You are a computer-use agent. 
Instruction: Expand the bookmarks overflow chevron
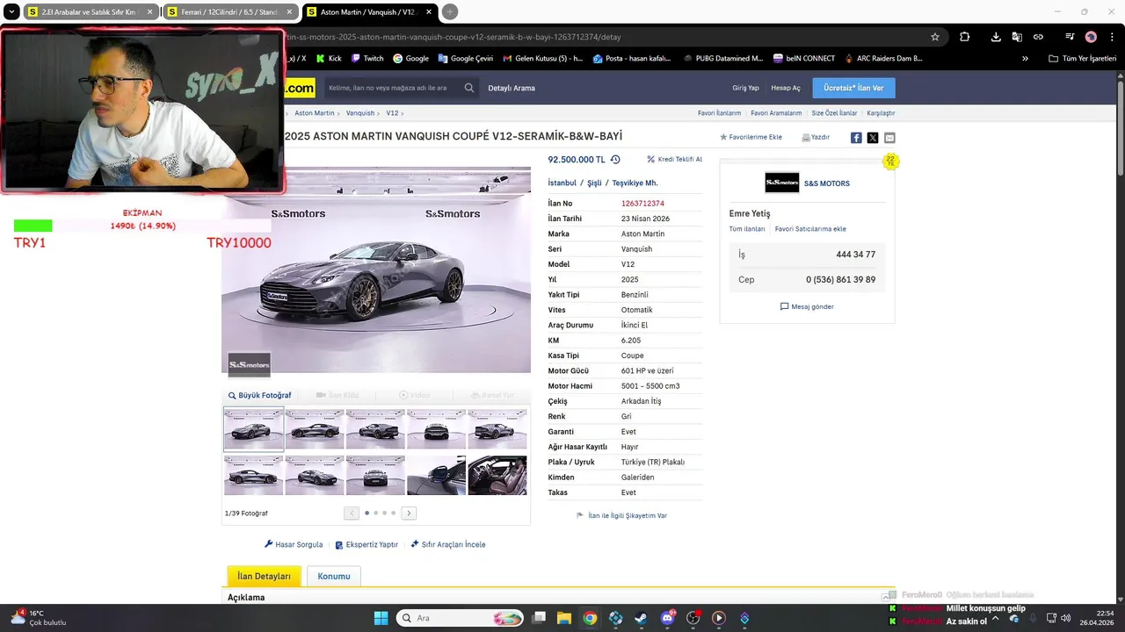(x=1025, y=59)
